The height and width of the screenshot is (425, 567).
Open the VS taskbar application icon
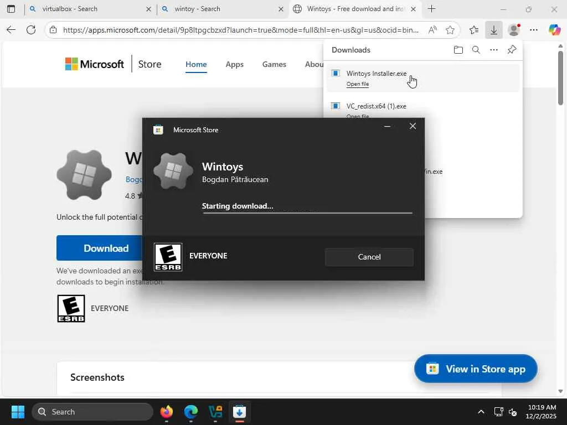[x=215, y=412]
